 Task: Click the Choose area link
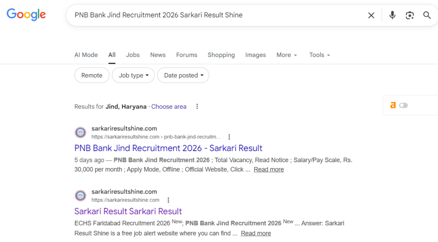tap(169, 106)
